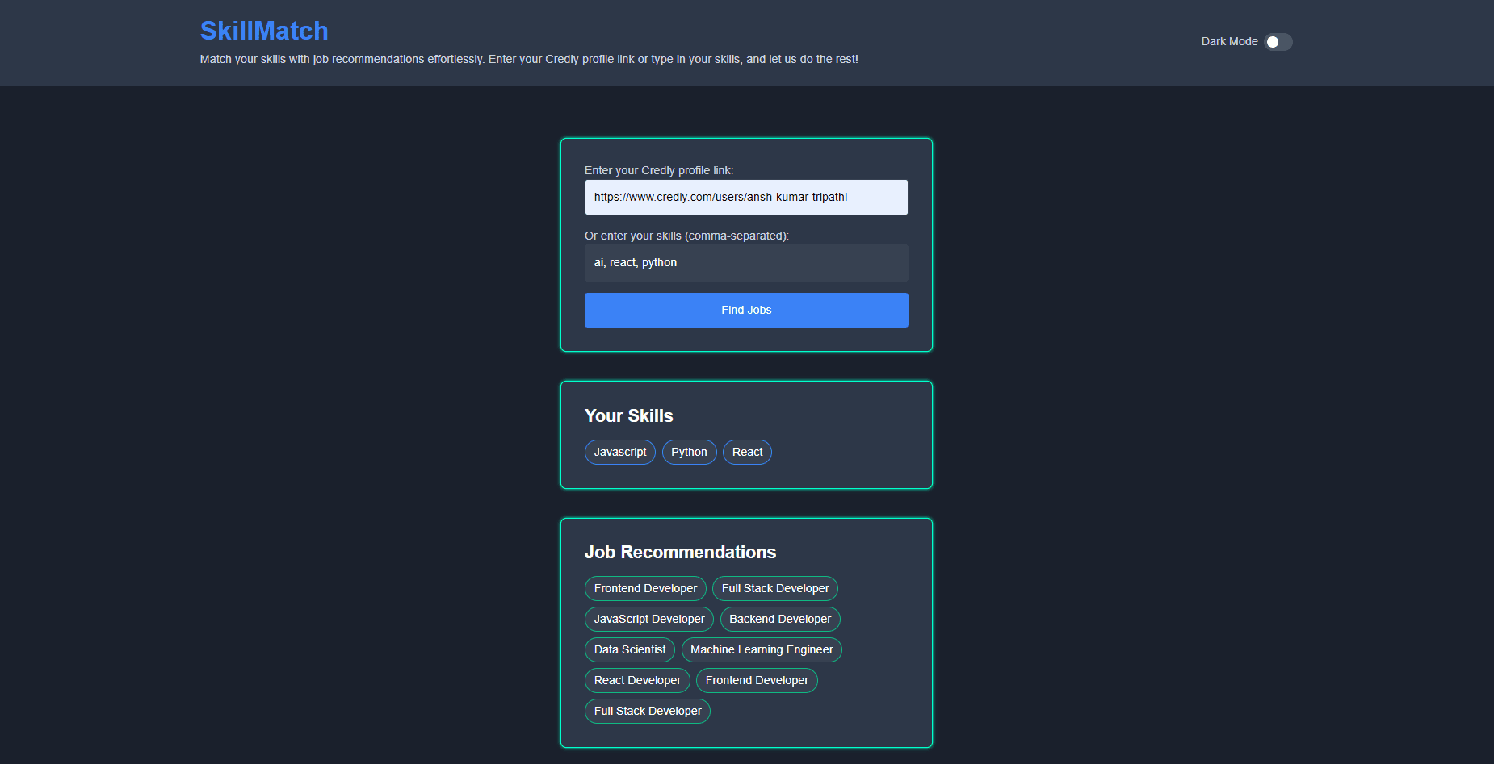Click the Full Stack Developer job next to Frontend Developer
The height and width of the screenshot is (764, 1494).
(774, 588)
